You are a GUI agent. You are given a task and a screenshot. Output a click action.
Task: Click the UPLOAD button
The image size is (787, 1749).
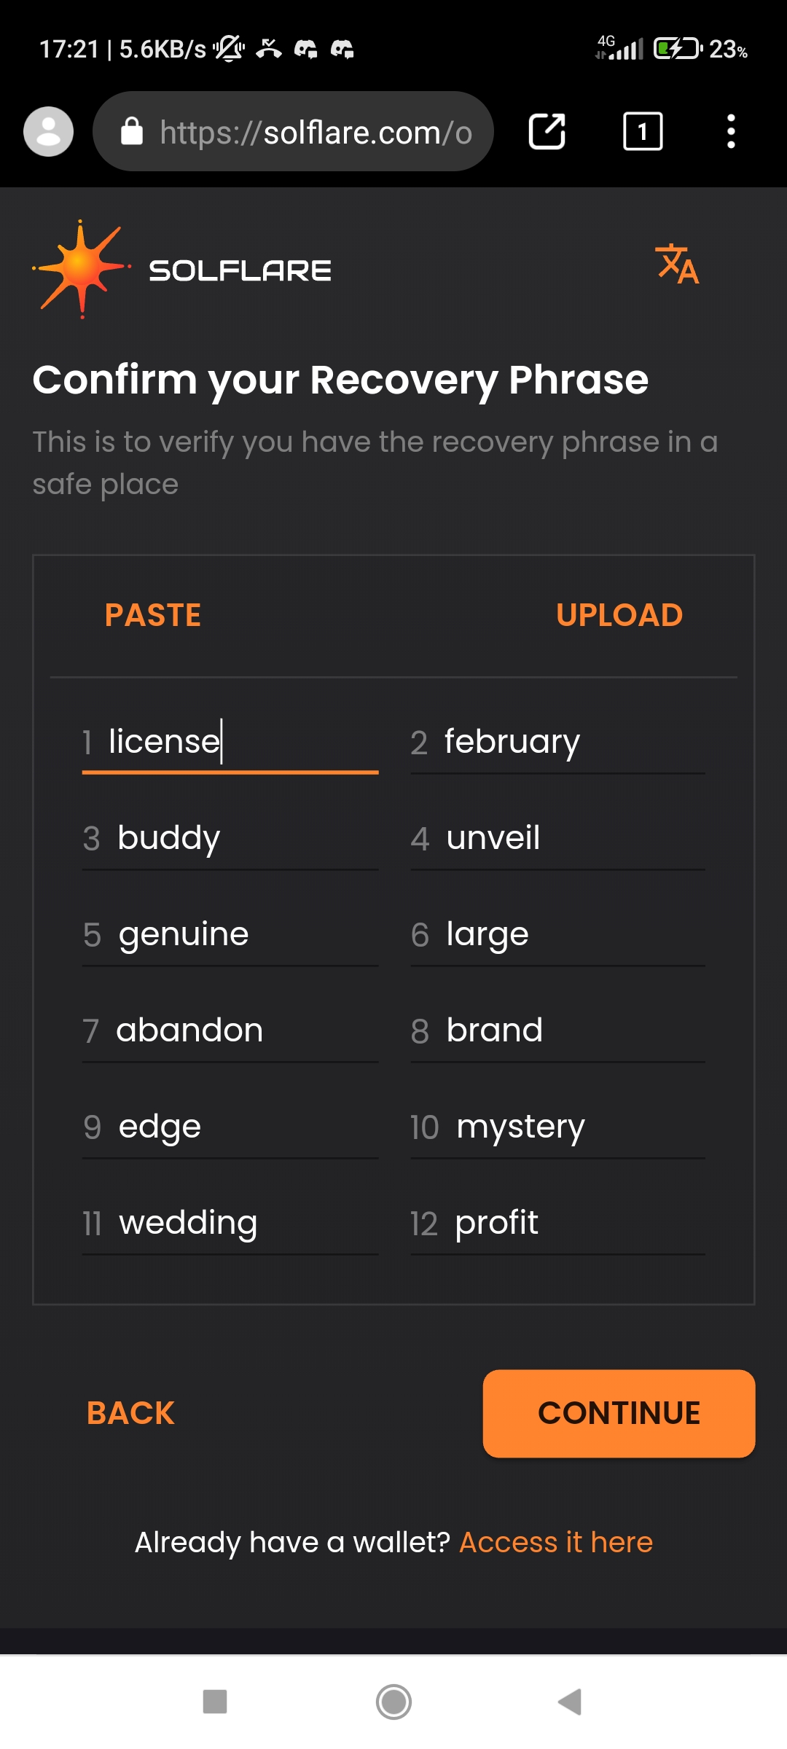[x=619, y=615]
